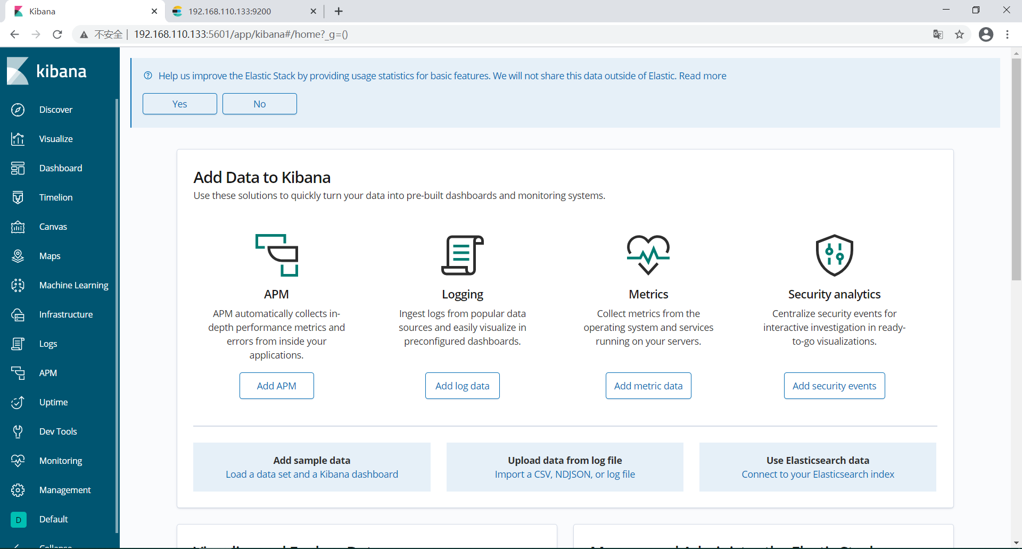Click the Kibana logo icon
The image size is (1022, 549).
pos(18,71)
